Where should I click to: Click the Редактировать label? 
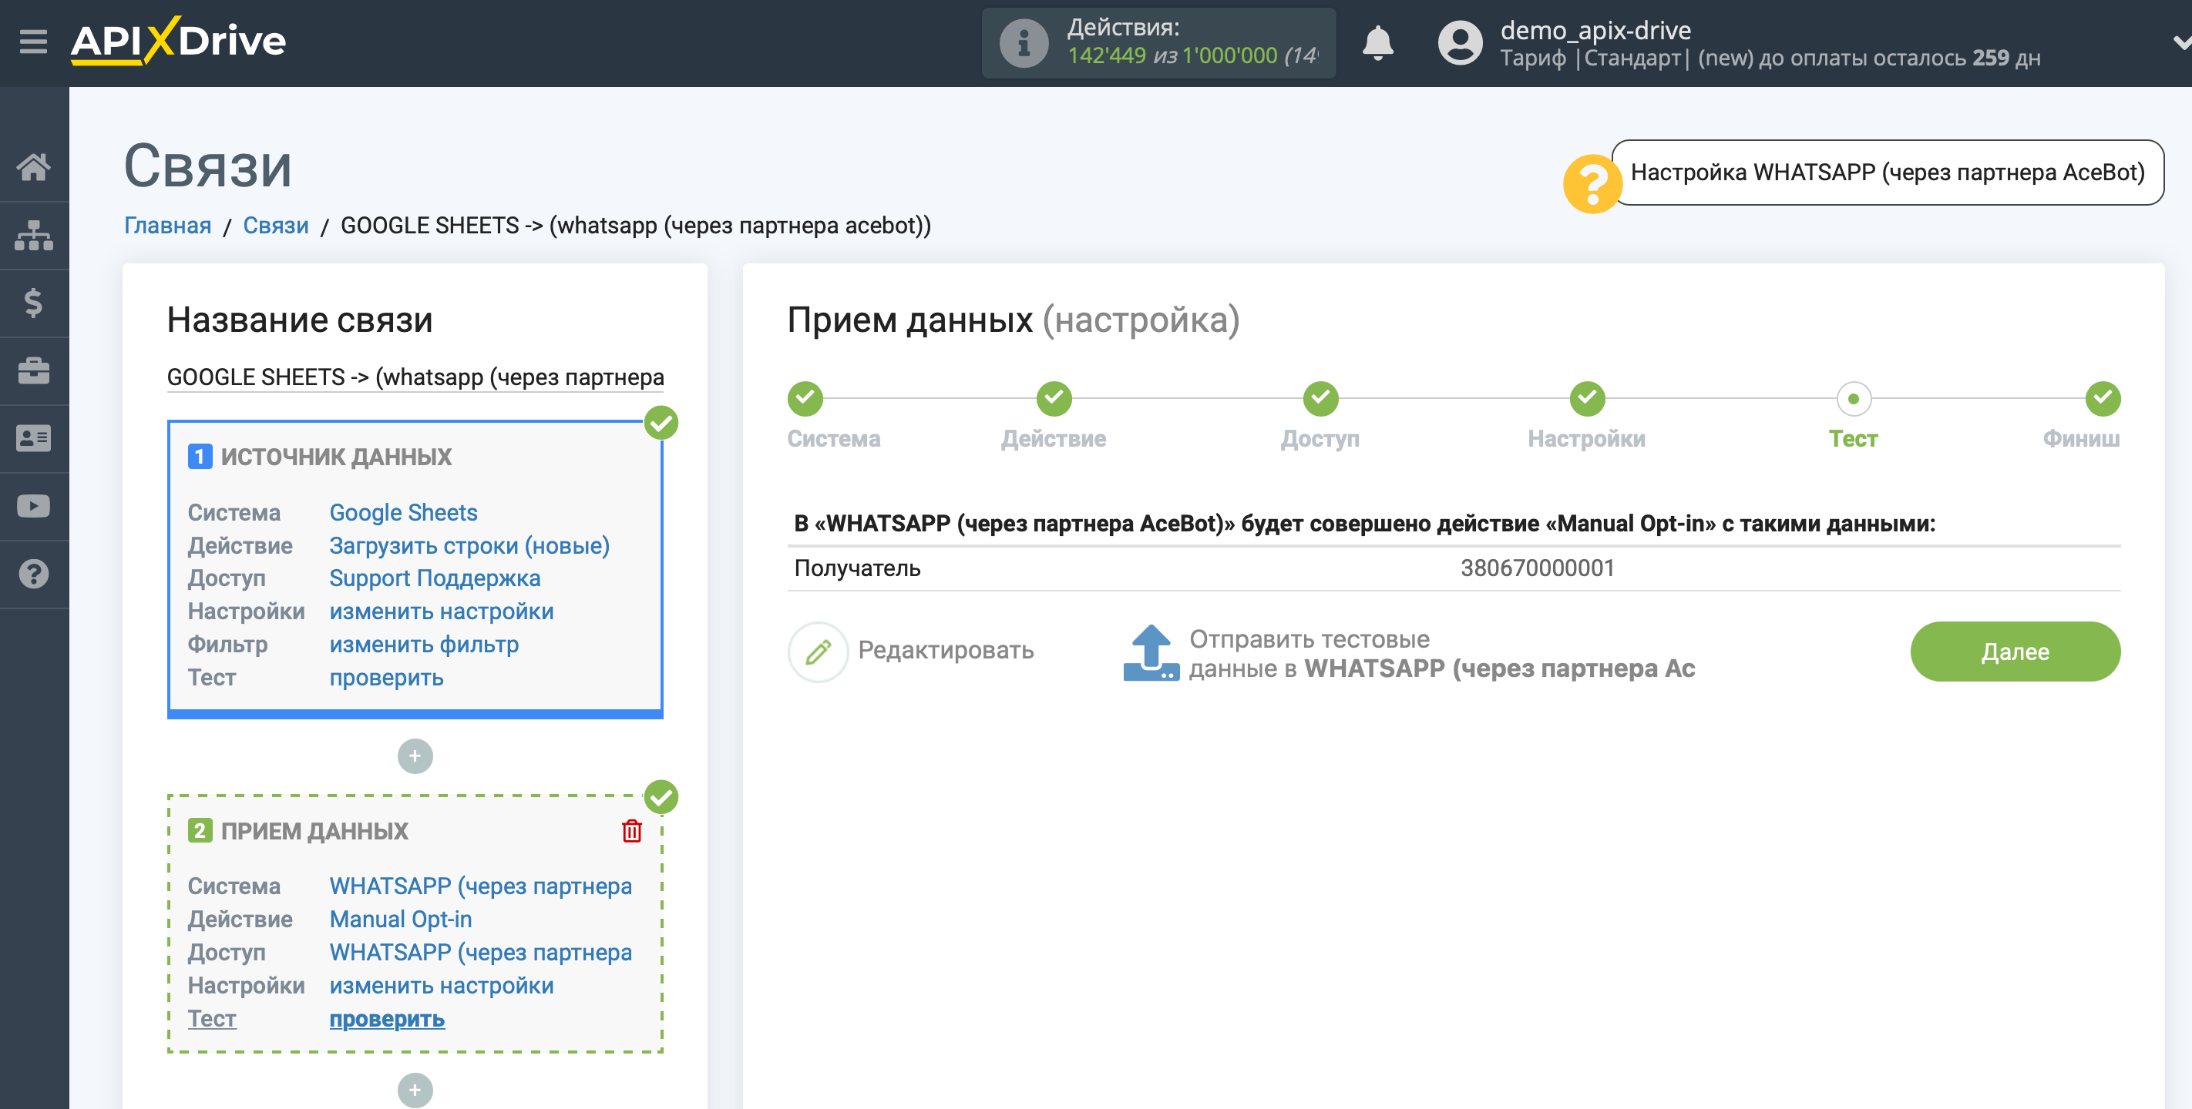pyautogui.click(x=946, y=651)
